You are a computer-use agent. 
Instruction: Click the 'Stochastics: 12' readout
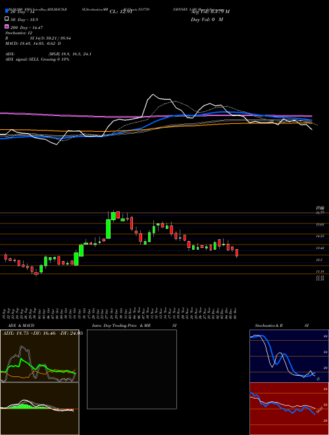pyautogui.click(x=19, y=33)
